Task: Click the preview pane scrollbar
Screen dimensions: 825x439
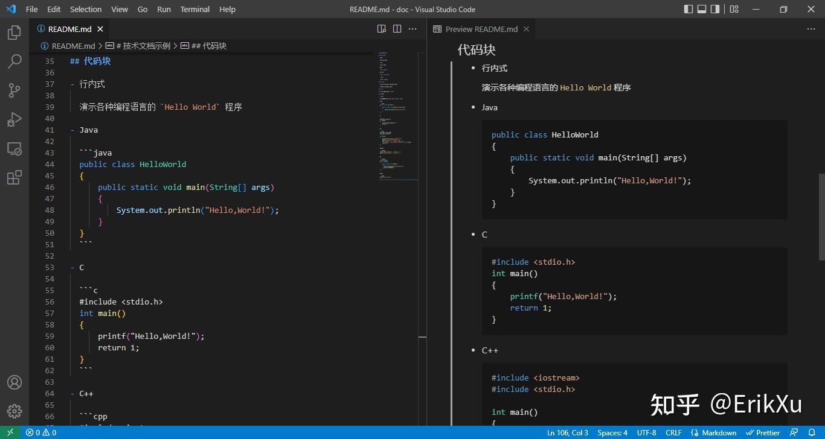Action: click(x=820, y=217)
